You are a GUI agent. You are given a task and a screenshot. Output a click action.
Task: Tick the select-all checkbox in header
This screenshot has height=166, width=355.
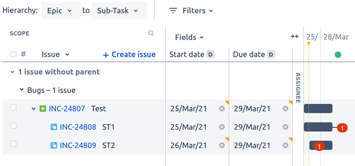point(13,54)
